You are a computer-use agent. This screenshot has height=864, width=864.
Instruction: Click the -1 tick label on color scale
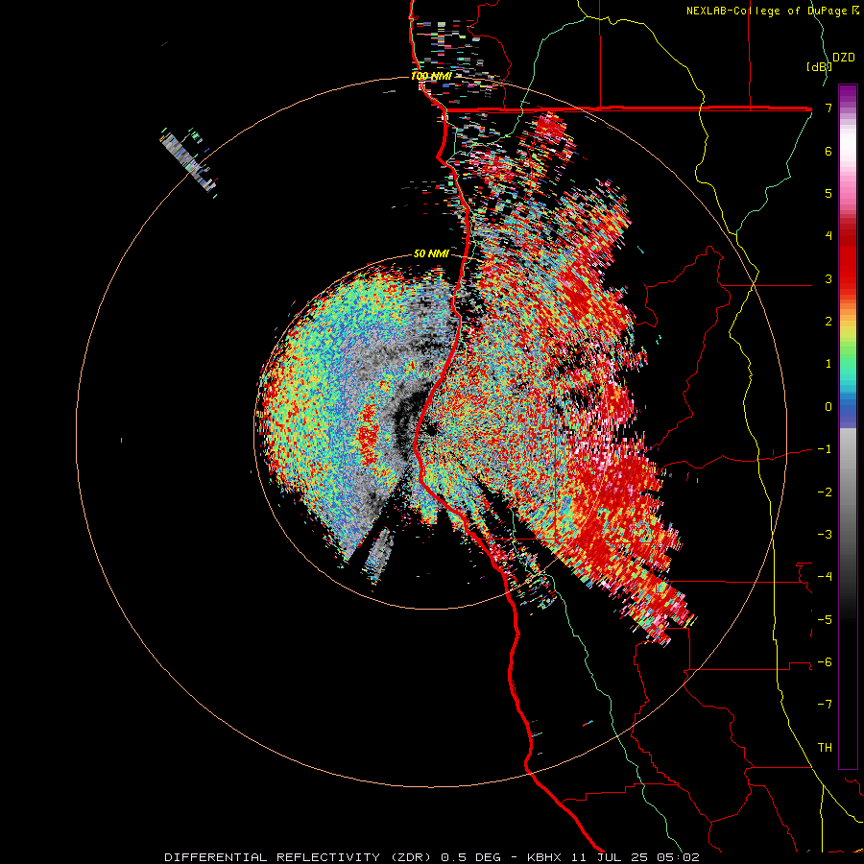coord(825,449)
